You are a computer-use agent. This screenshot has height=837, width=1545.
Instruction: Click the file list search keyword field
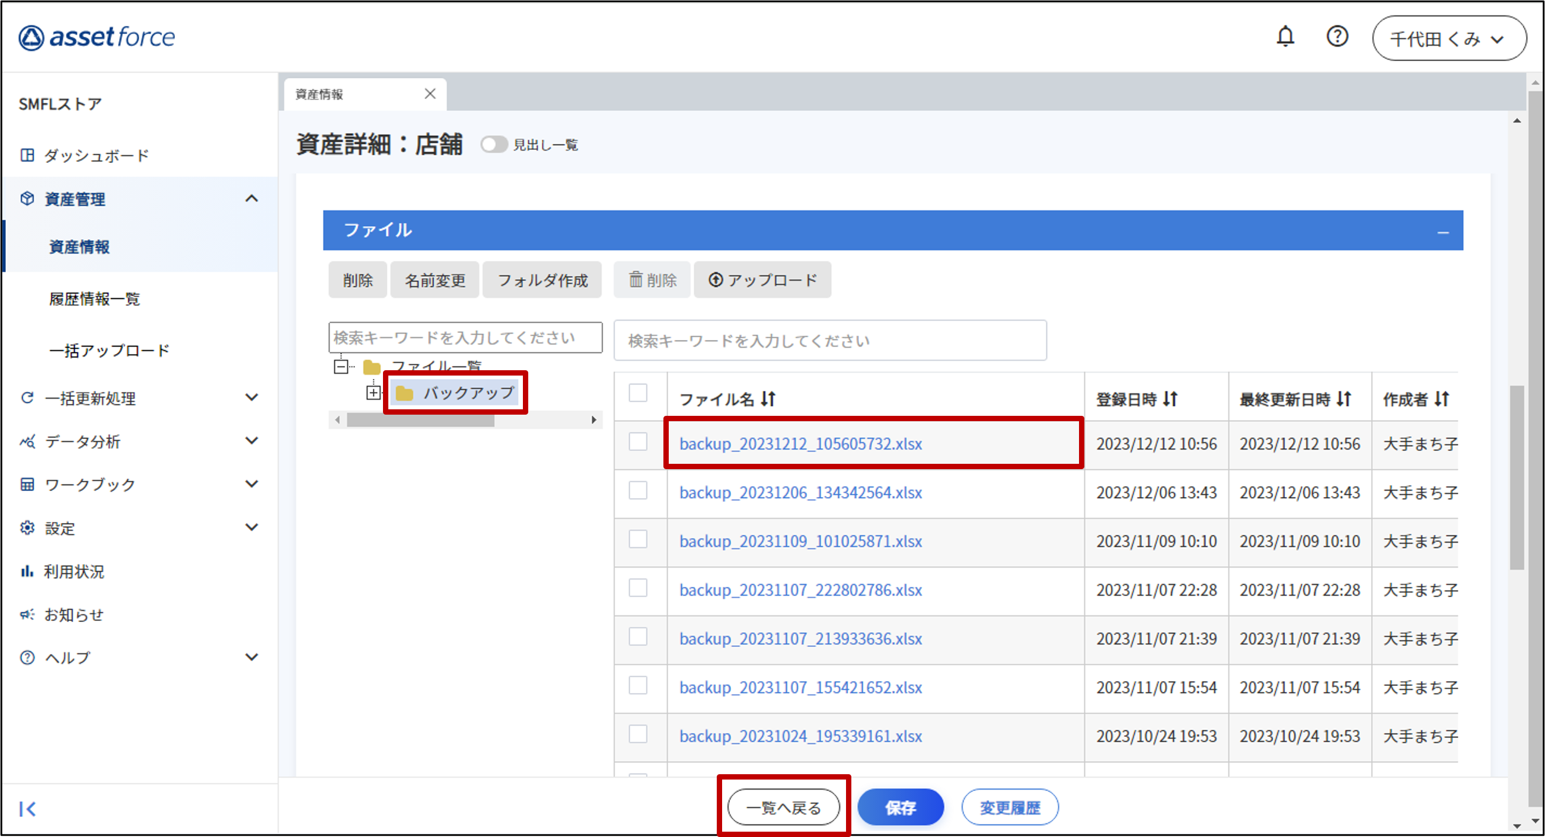829,341
